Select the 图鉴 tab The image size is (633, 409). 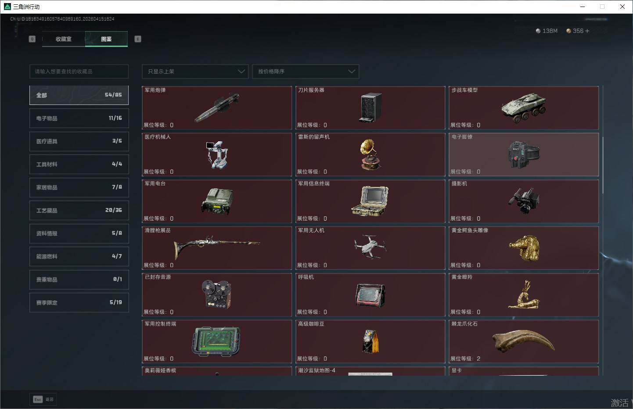point(106,39)
